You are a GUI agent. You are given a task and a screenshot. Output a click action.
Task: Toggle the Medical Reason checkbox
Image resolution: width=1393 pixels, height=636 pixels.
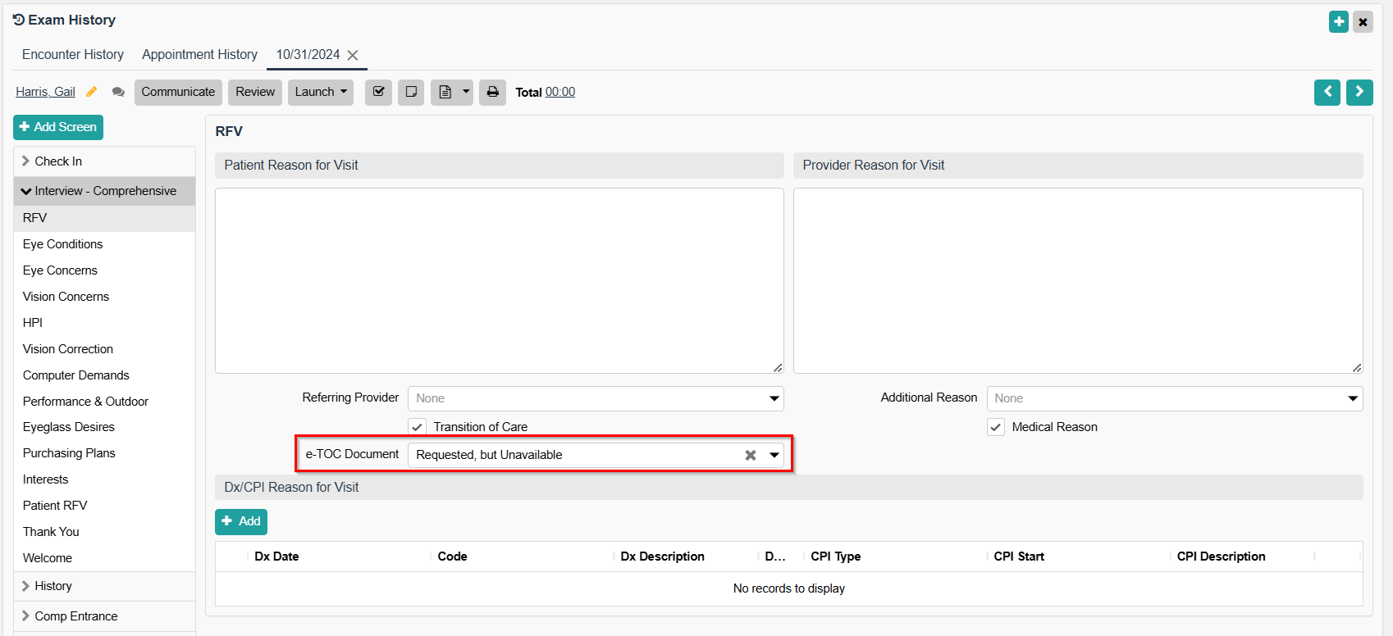click(995, 427)
